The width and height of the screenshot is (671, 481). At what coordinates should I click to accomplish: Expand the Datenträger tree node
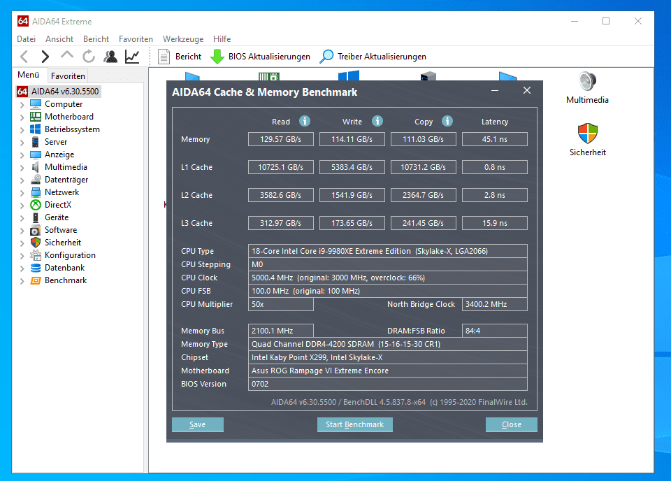(x=22, y=180)
